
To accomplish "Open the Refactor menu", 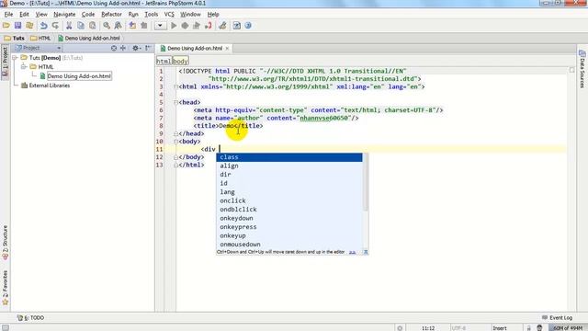I will coord(111,15).
